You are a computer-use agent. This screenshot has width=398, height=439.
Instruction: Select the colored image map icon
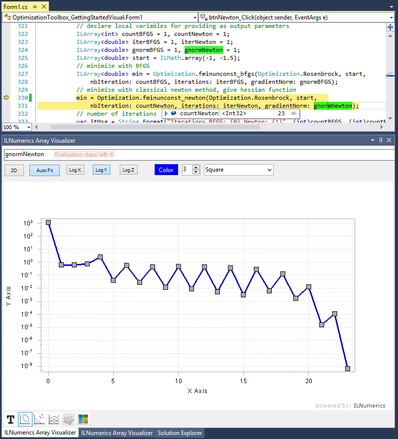pos(83,419)
